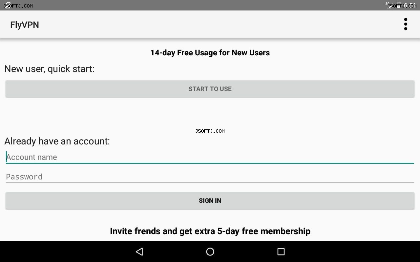Open recent apps with the square icon
This screenshot has width=420, height=262.
point(281,252)
